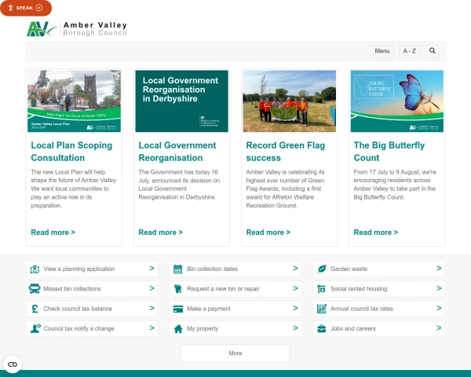Open the Amber Valley Borough Council logo
The width and height of the screenshot is (471, 377).
point(77,29)
